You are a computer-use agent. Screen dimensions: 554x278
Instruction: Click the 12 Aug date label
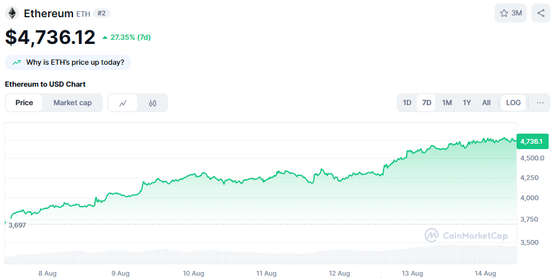[339, 273]
